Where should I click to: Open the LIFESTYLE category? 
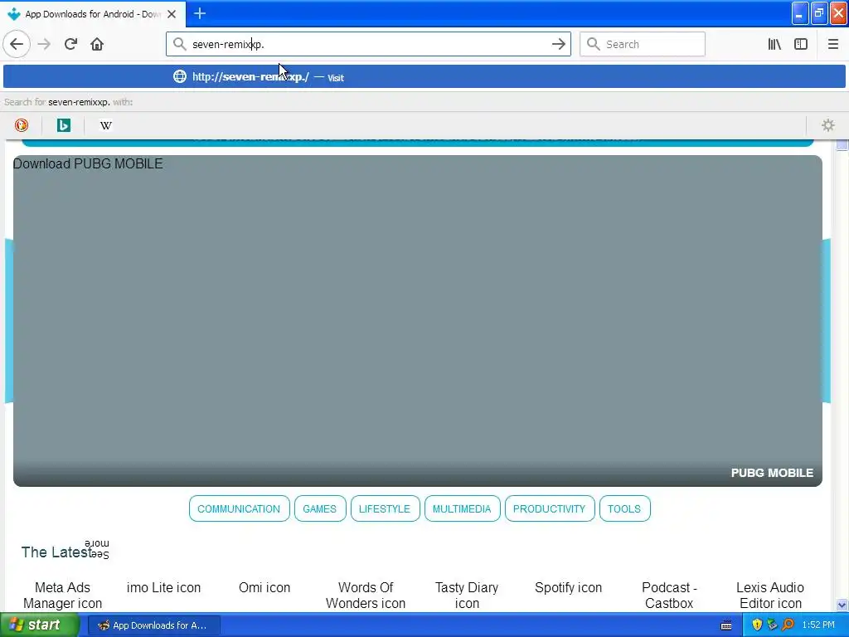[x=385, y=508]
